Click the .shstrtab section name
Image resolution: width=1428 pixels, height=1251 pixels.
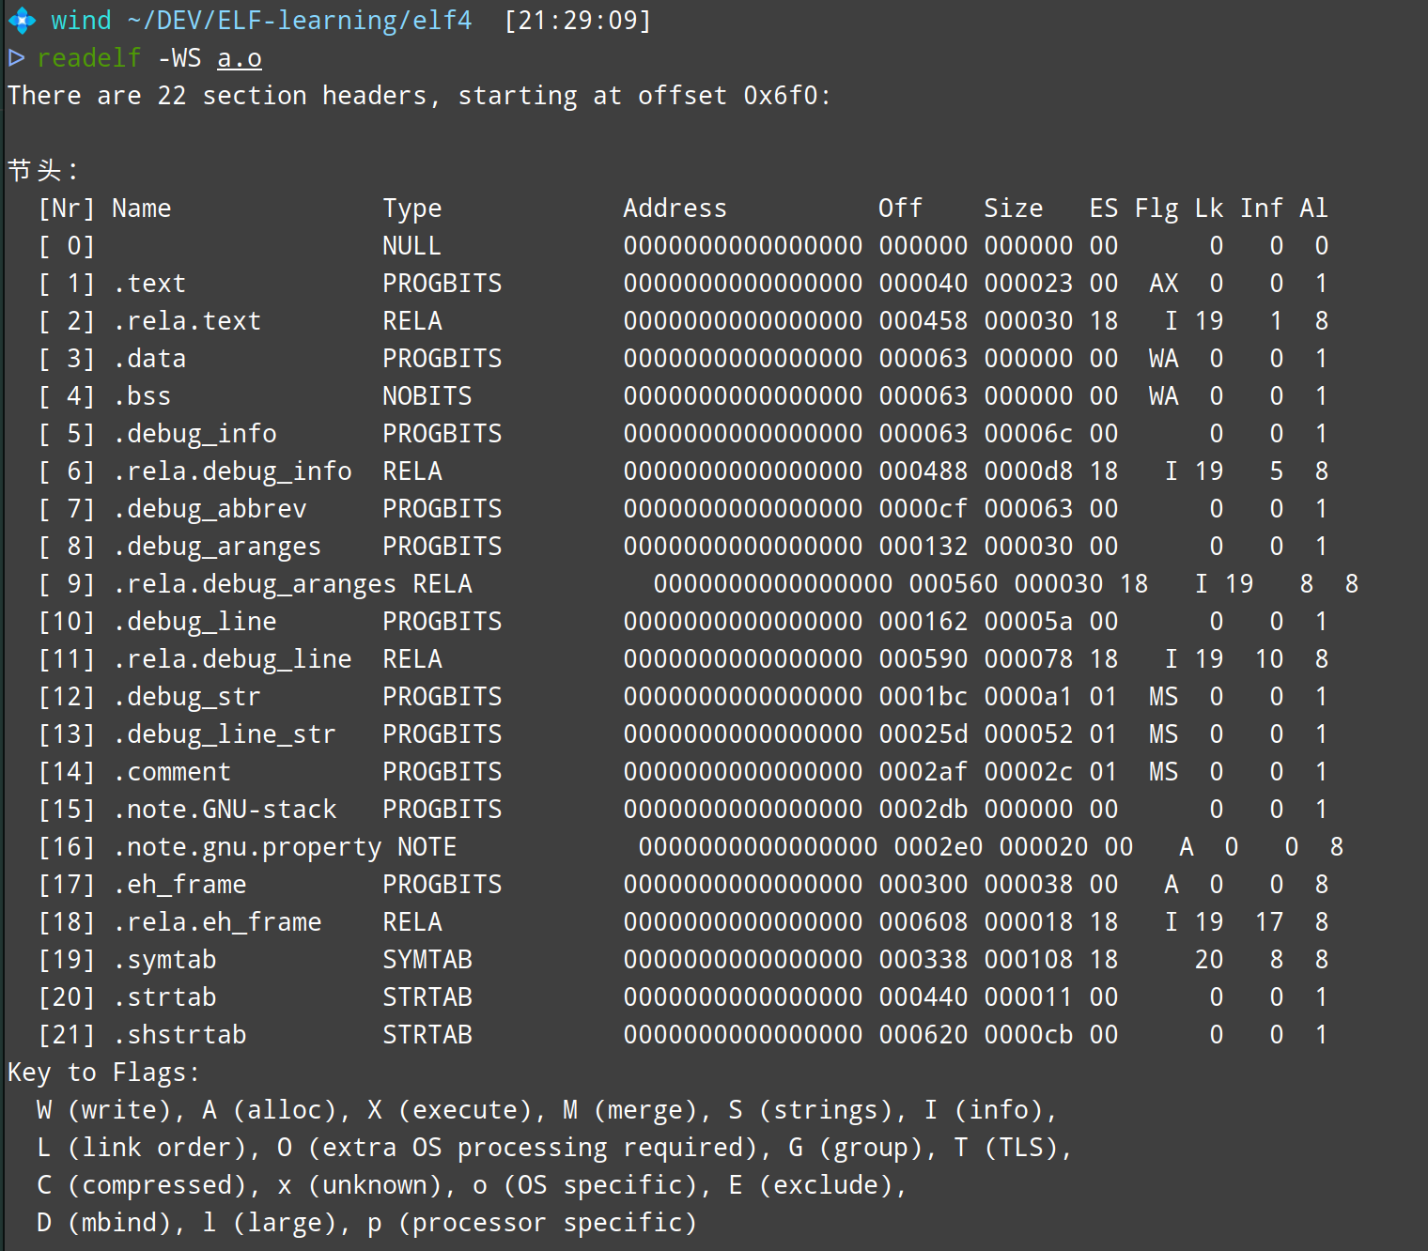click(179, 1035)
